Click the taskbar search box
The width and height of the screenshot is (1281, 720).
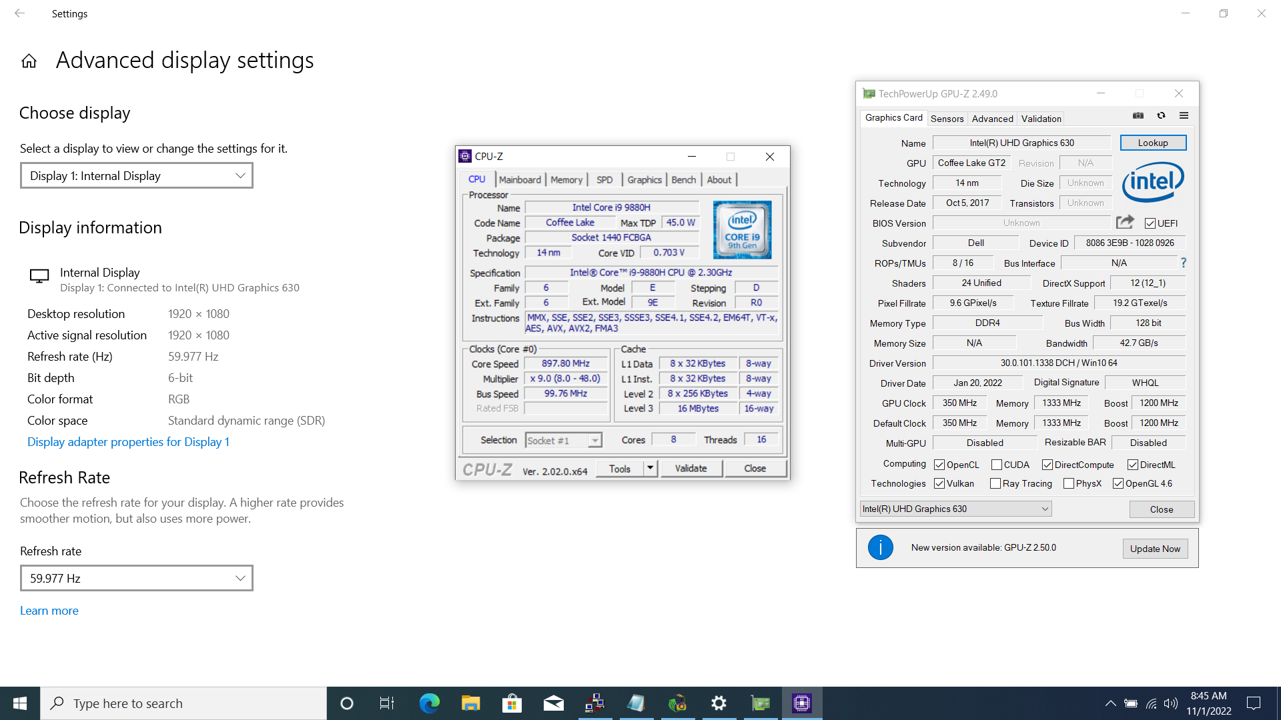pos(183,703)
